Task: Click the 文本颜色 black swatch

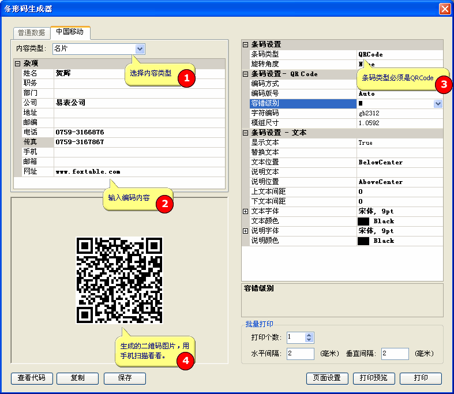Action: click(363, 222)
